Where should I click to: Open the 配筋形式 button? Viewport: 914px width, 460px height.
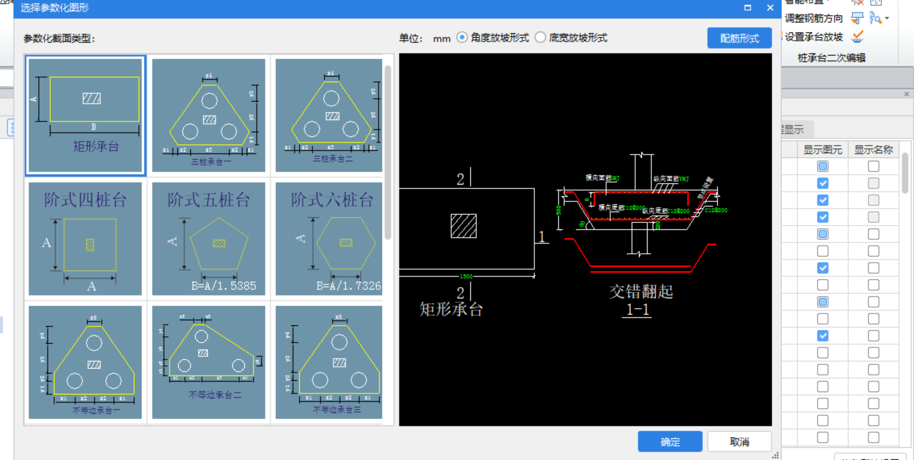pos(740,38)
